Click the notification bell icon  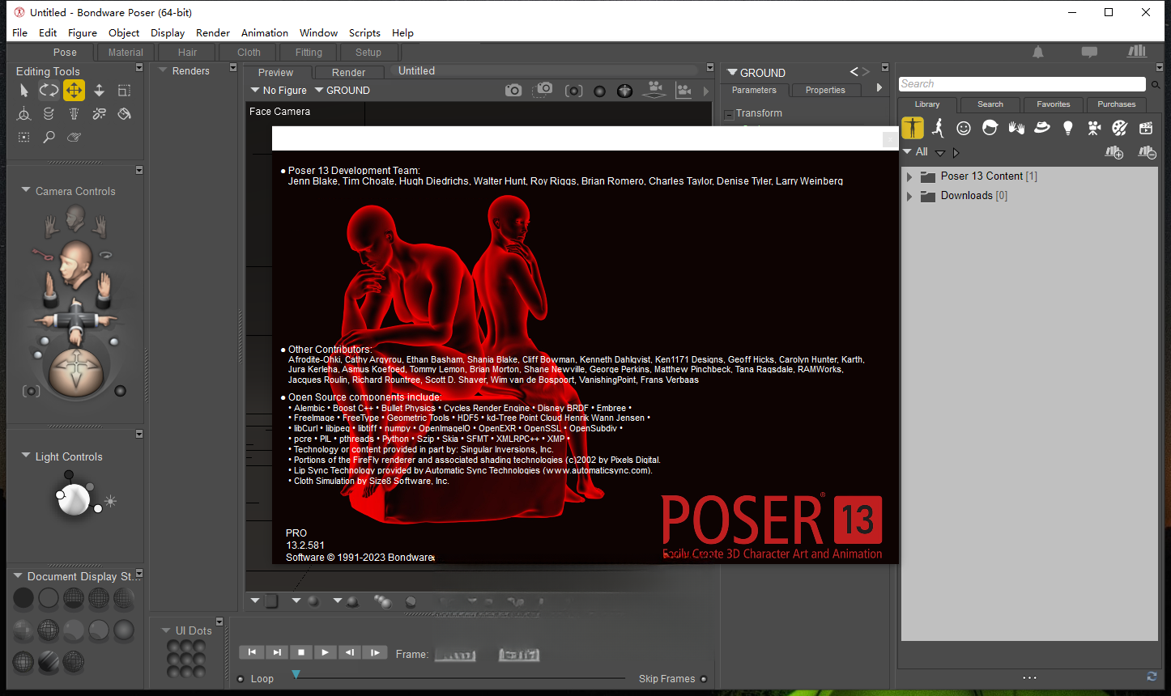coord(1038,52)
